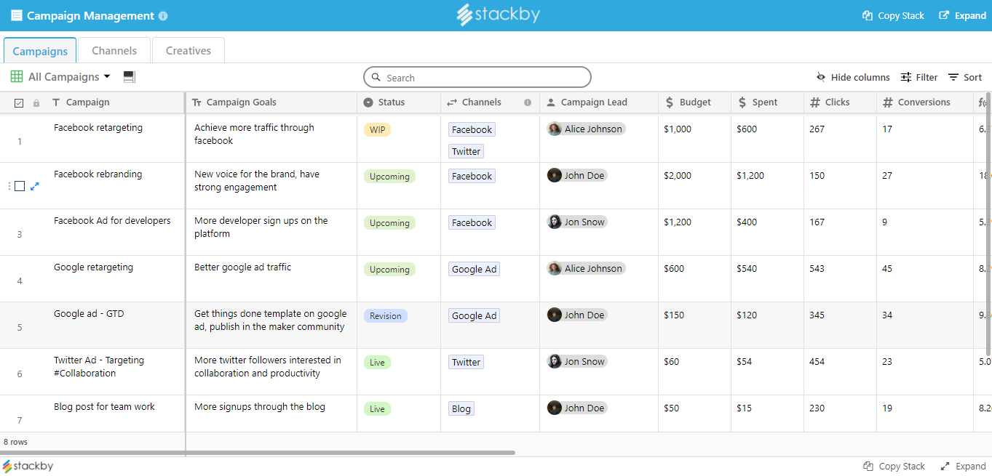This screenshot has width=992, height=476.
Task: Switch to the Creatives tab
Action: pos(189,51)
